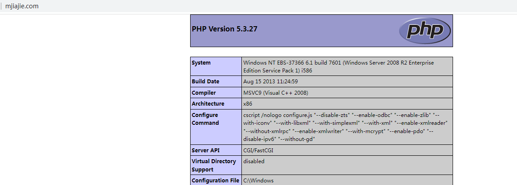Click the MSVC9 (Visual C++ 2008) value
Screen dimensions: 517x185
[276, 93]
